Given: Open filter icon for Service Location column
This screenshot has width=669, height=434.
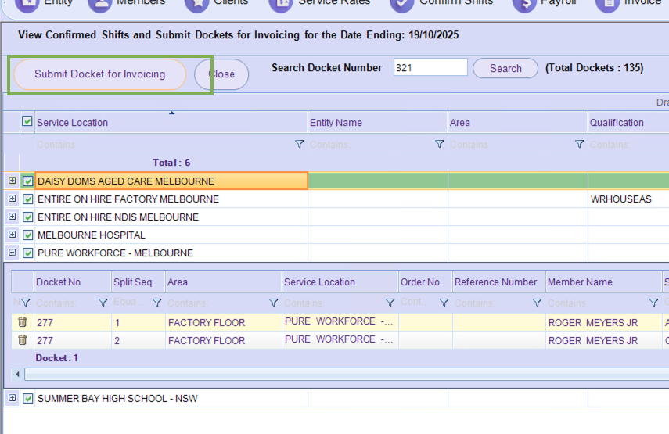Looking at the screenshot, I should pos(299,145).
